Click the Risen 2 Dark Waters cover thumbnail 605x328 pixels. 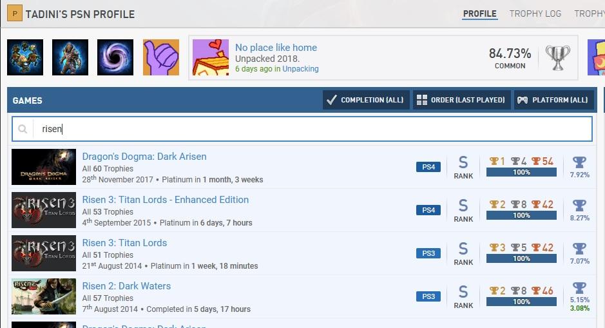44,296
